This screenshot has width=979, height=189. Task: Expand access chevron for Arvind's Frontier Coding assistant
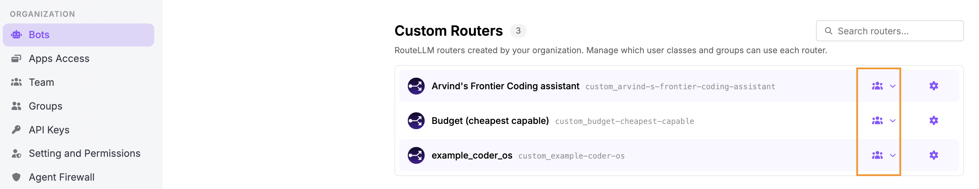tap(893, 86)
